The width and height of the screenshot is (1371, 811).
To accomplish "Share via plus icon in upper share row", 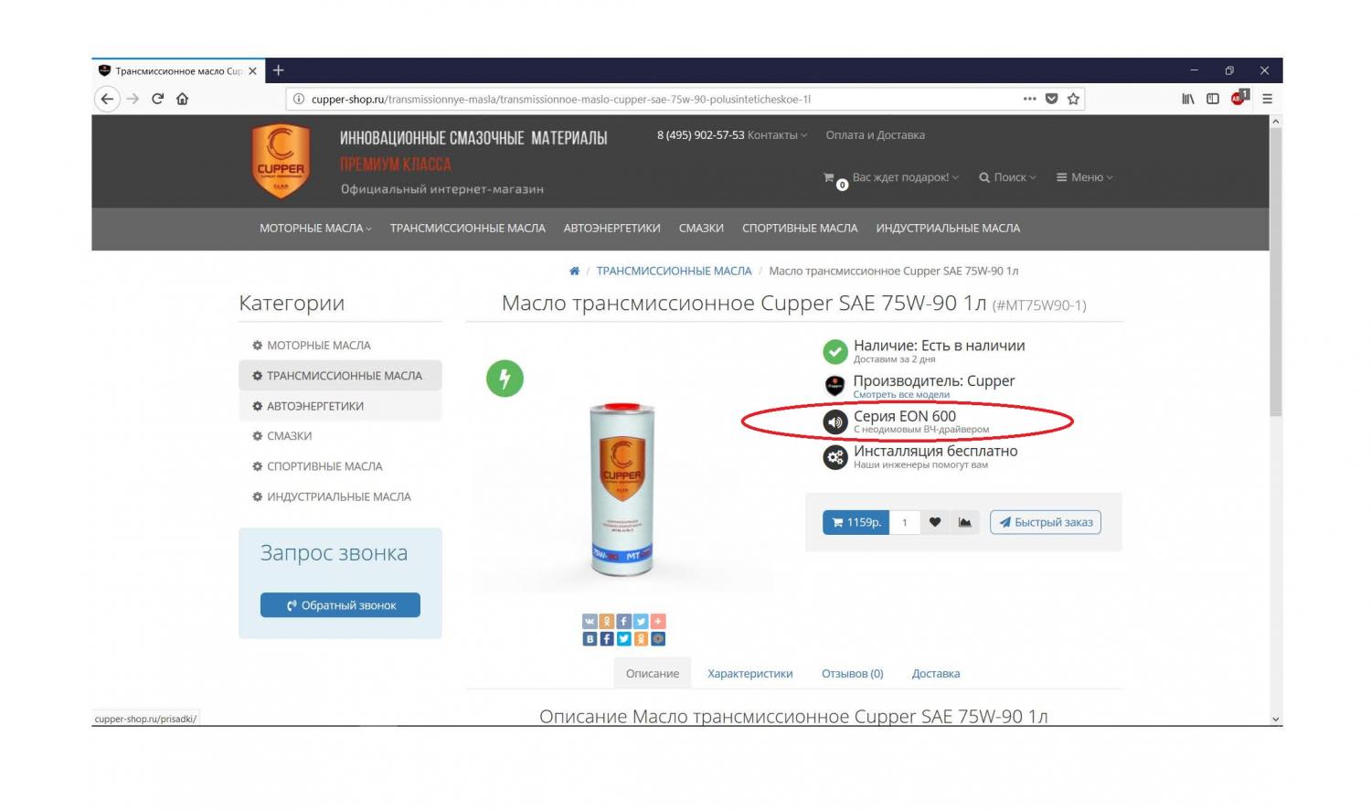I will coord(658,621).
